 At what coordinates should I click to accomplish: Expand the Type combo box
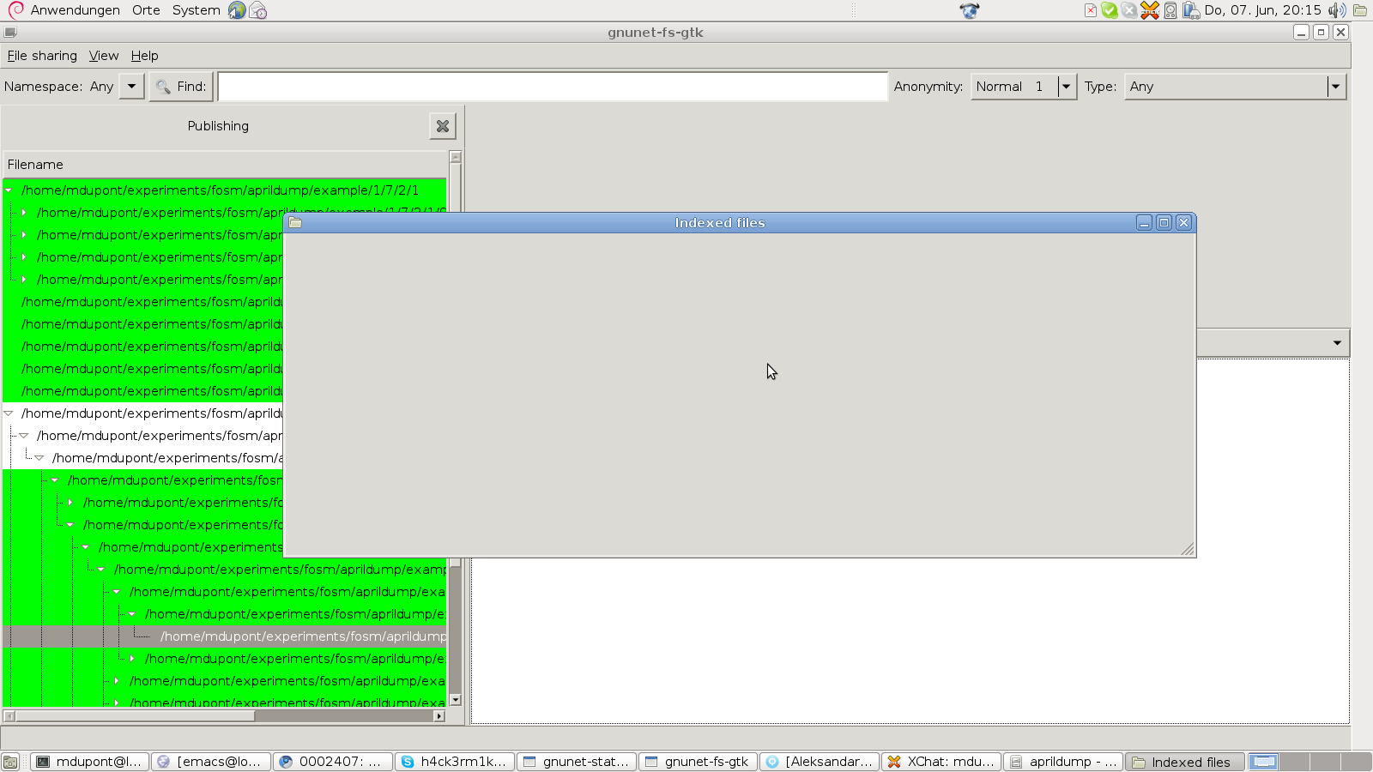pyautogui.click(x=1334, y=87)
